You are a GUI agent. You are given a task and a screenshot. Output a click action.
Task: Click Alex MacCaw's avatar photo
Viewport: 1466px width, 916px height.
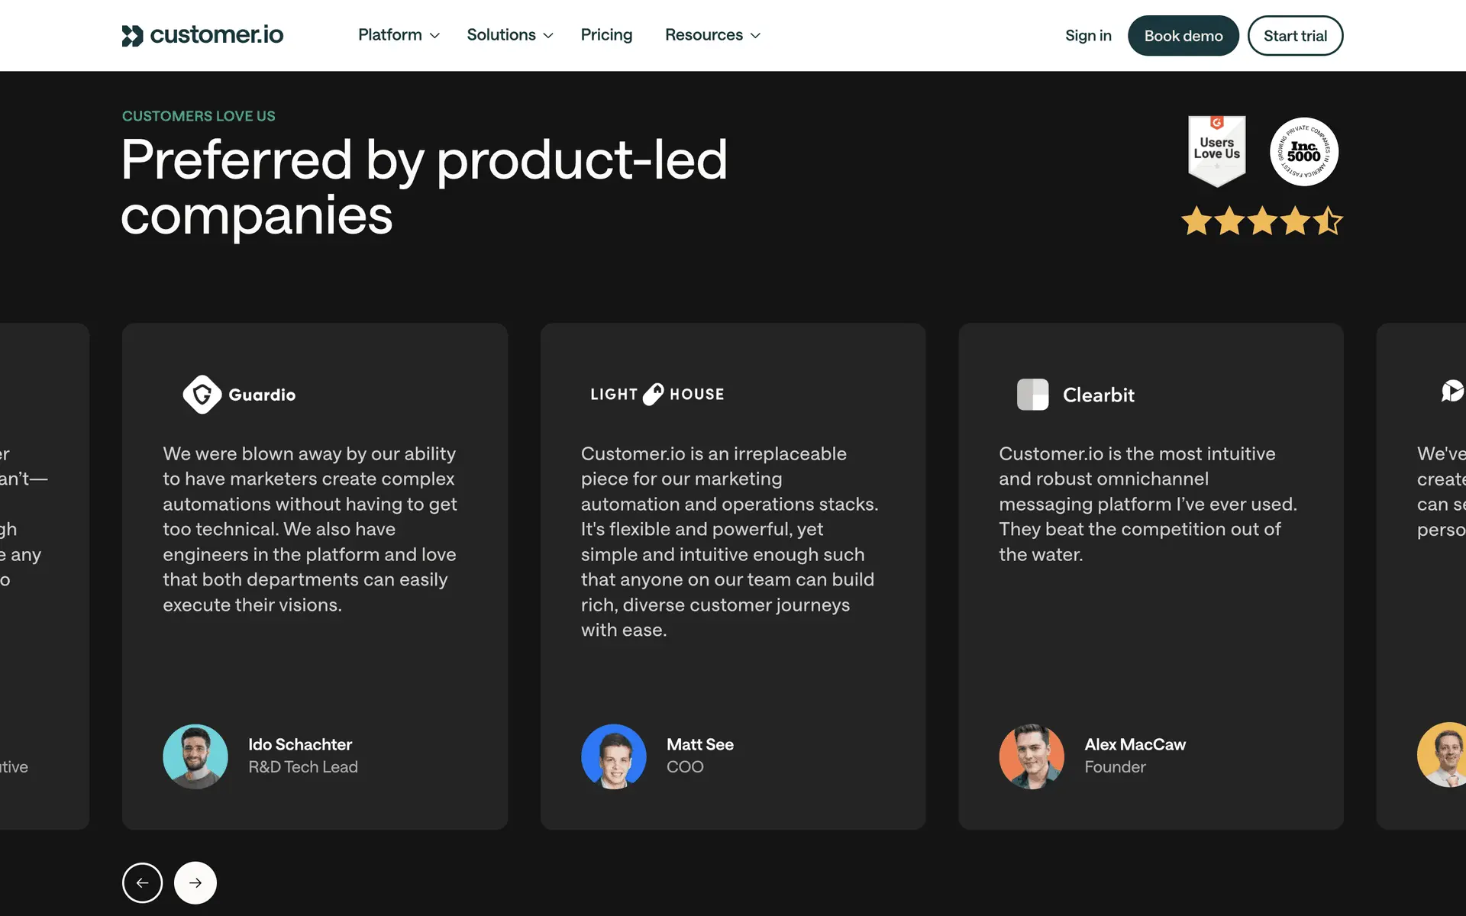click(1032, 756)
